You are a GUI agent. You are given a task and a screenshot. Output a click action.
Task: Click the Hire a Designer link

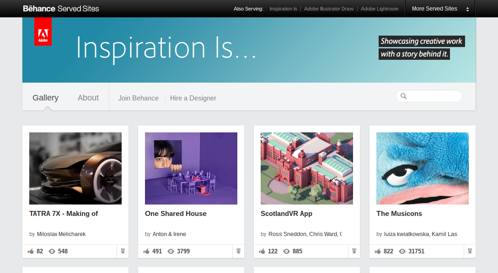tap(193, 98)
